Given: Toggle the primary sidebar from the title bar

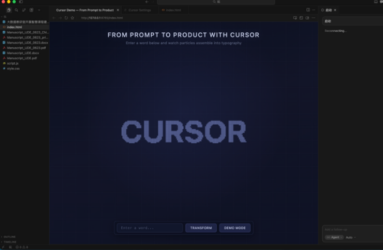Looking at the screenshot, I should [21, 2].
